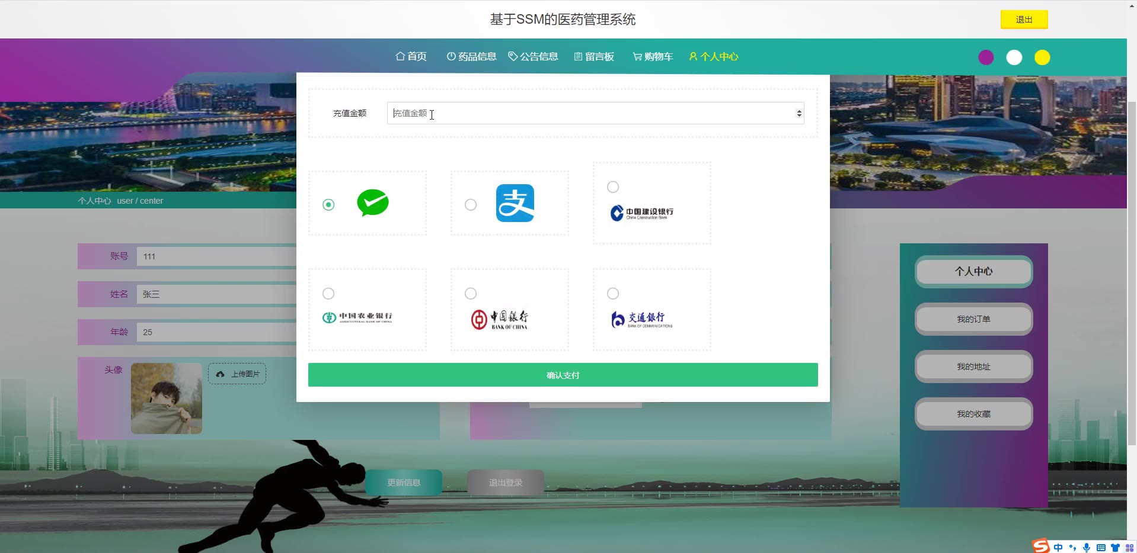1137x553 pixels.
Task: Confirm payment with 确认支付 button
Action: [x=563, y=375]
